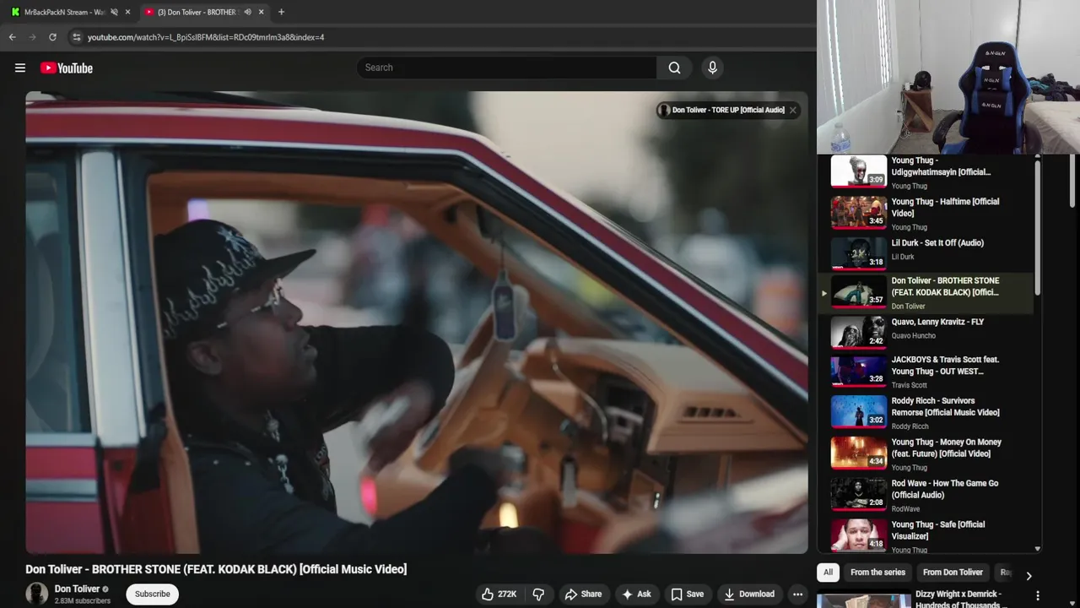Open site information icon in address bar

[x=76, y=37]
